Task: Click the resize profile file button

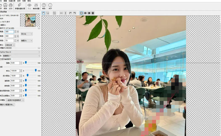Action: [x=7, y=105]
